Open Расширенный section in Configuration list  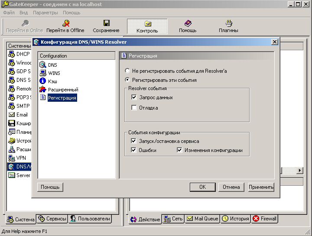43,89
